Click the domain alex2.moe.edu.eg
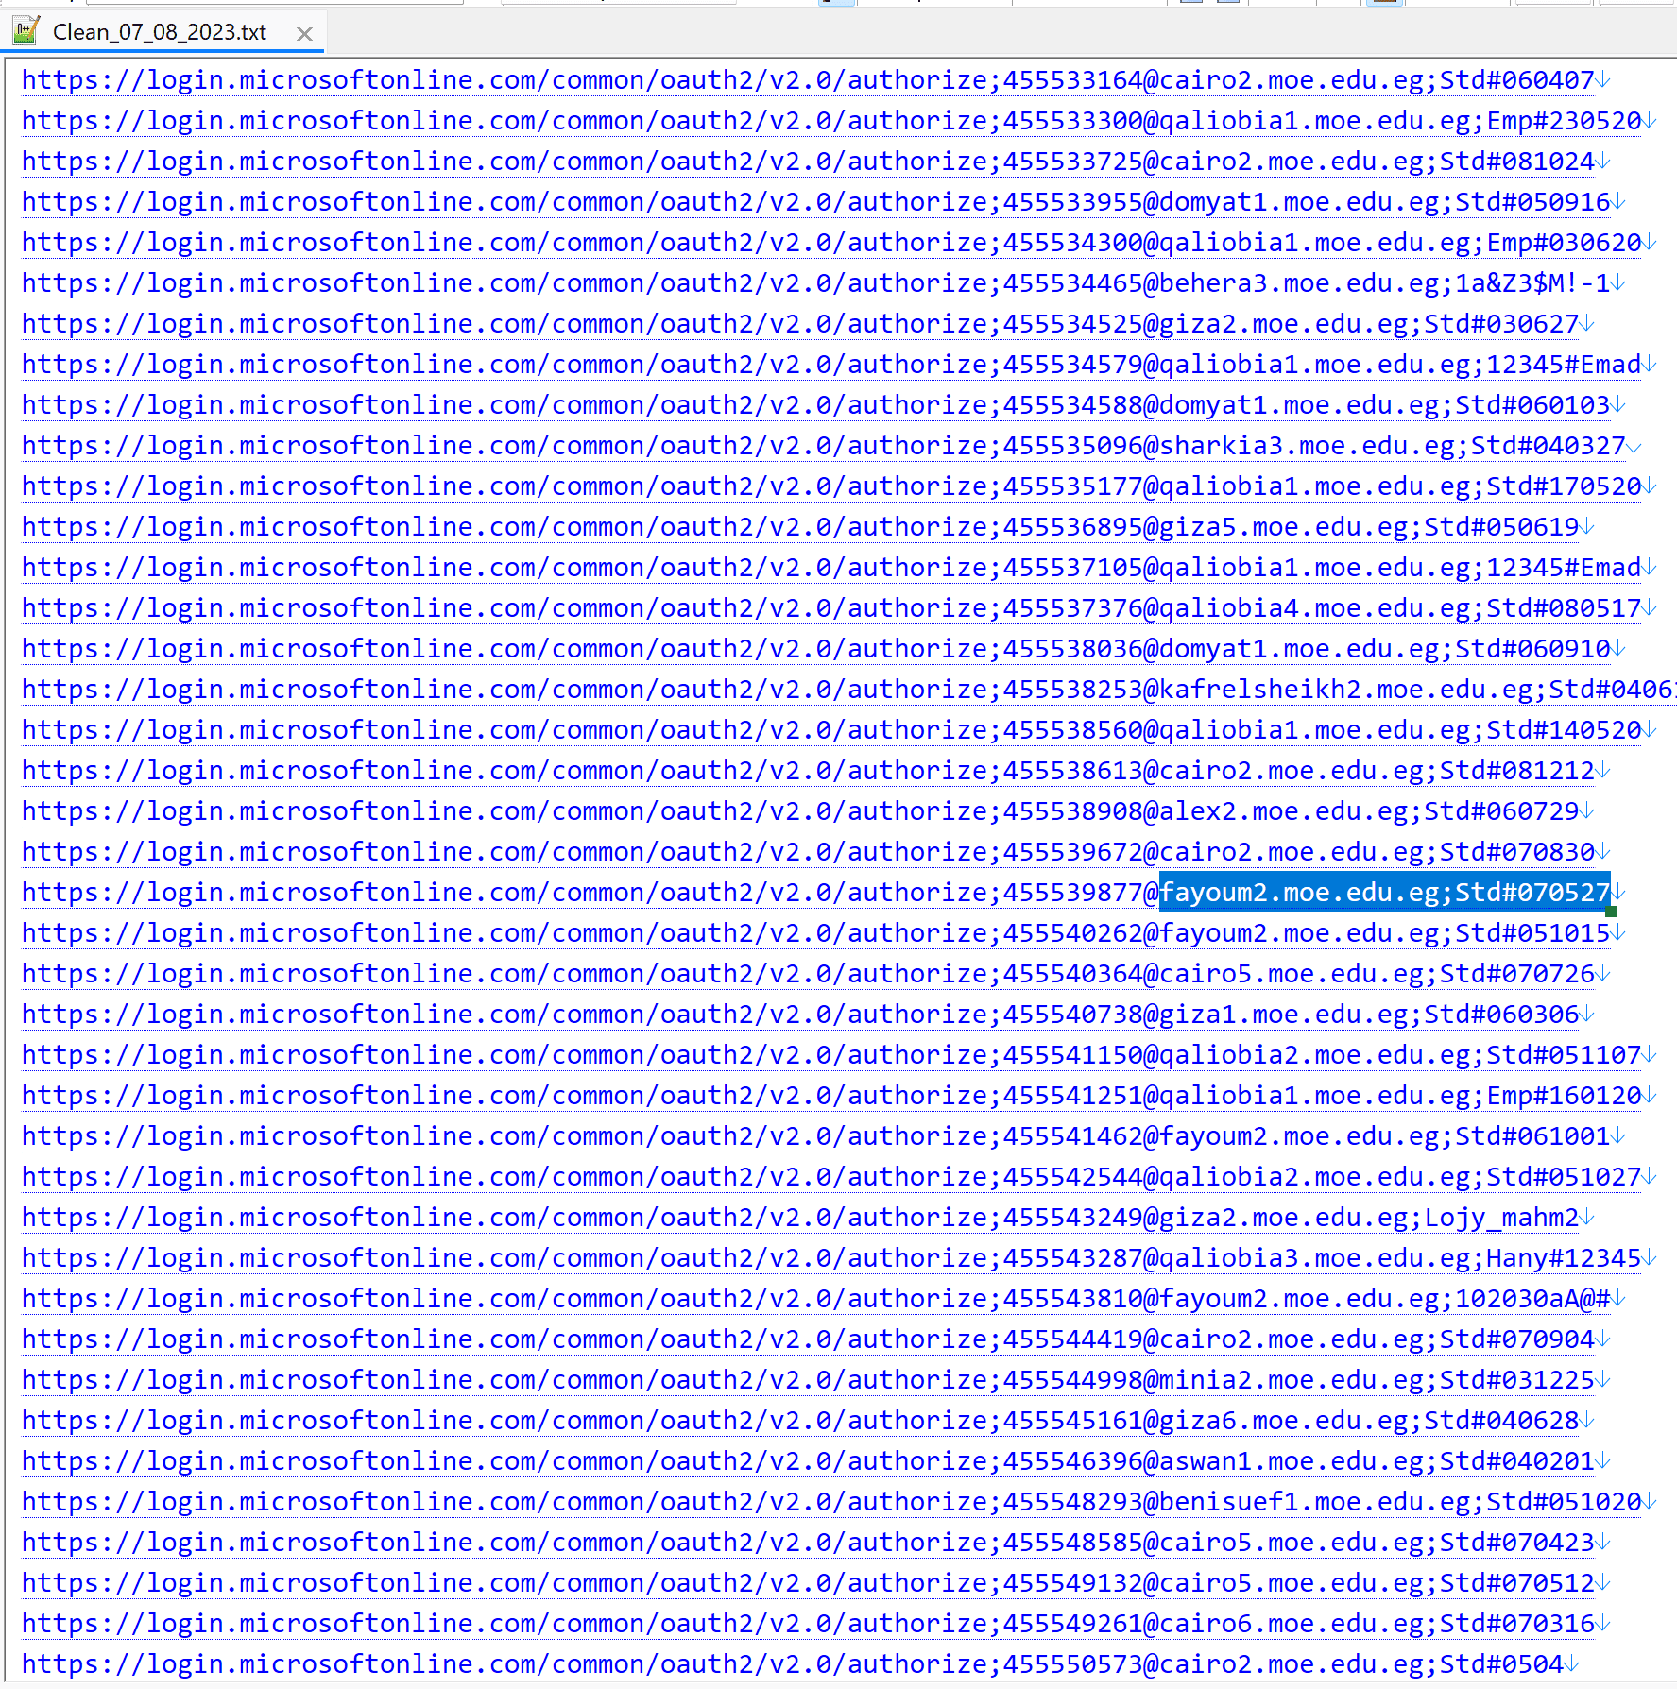Image resolution: width=1677 pixels, height=1689 pixels. pyautogui.click(x=1284, y=811)
